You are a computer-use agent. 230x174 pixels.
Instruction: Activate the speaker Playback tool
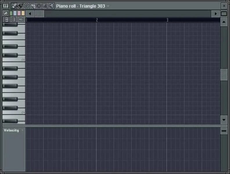click(51, 6)
